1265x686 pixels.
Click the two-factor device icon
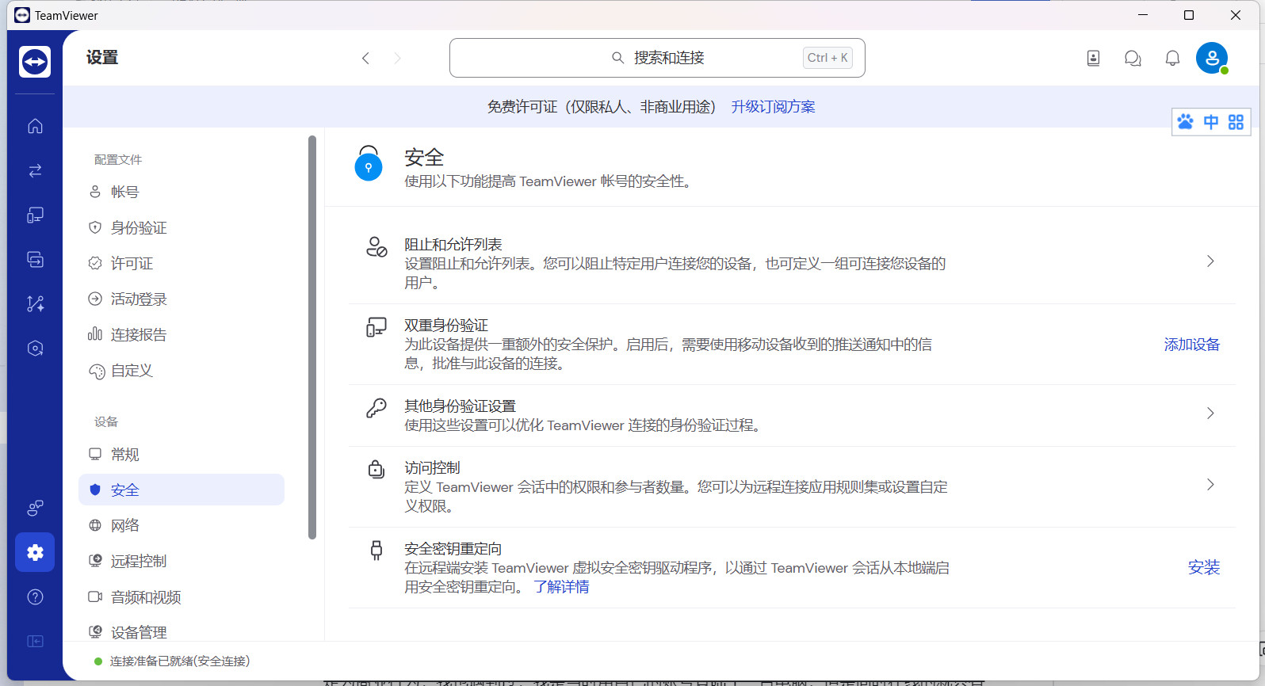[x=376, y=327]
